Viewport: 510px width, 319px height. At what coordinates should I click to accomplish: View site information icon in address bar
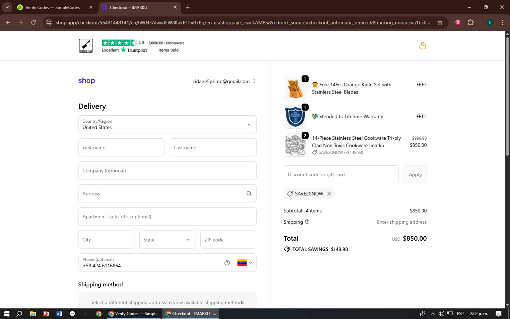point(49,22)
